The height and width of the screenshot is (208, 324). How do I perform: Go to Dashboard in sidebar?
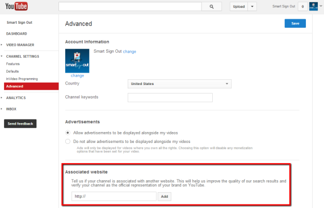pos(16,33)
